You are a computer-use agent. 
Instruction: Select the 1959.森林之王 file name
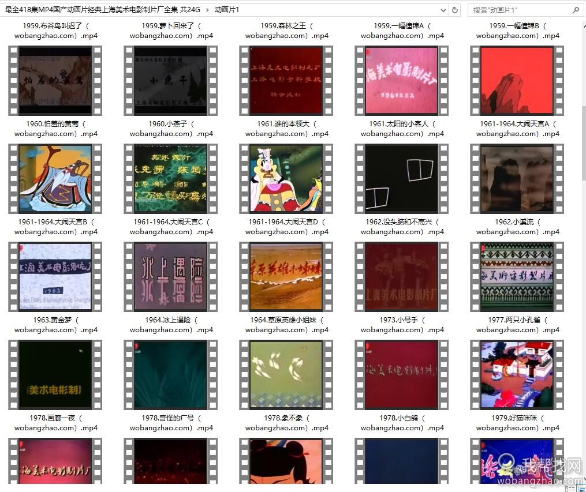(x=286, y=31)
